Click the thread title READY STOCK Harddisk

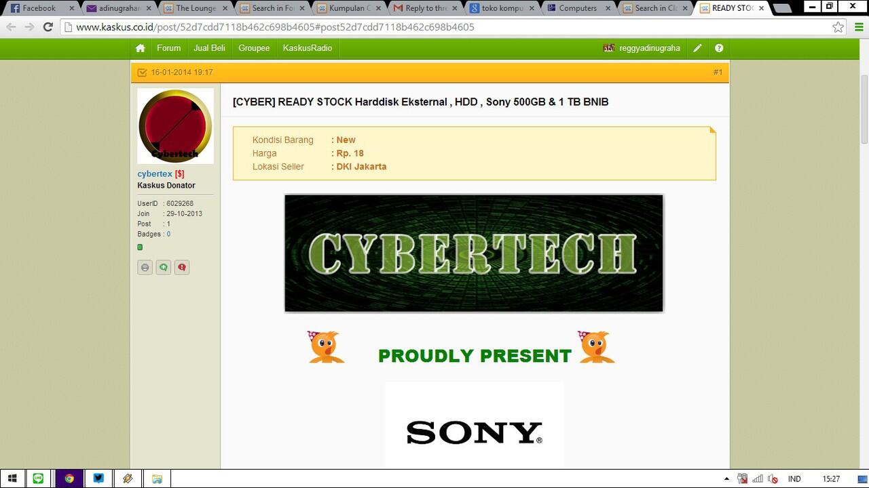point(420,102)
